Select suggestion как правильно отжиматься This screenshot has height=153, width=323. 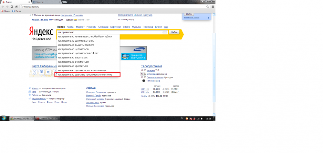point(88,62)
